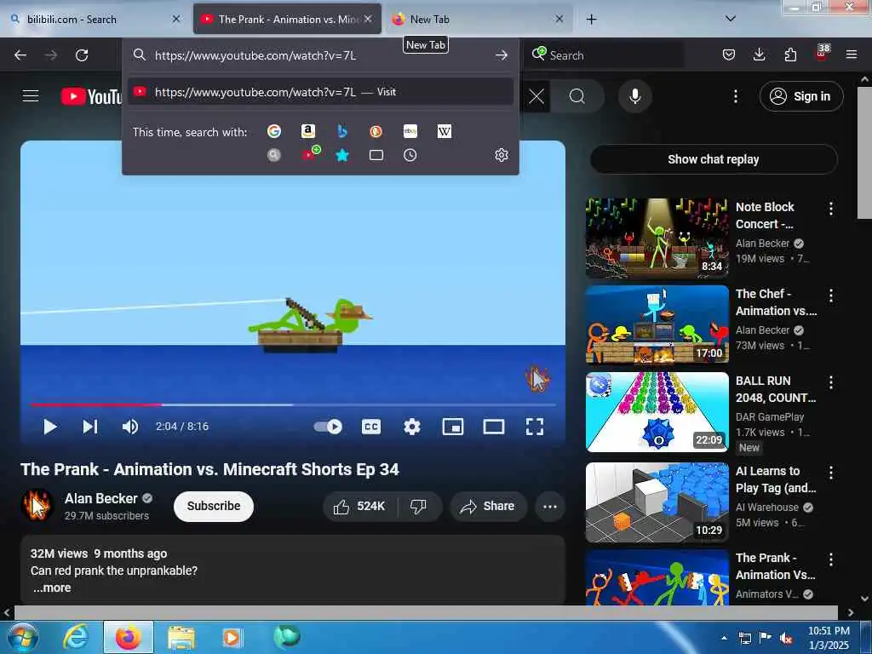Search YouTube with voice microphone

pos(634,96)
